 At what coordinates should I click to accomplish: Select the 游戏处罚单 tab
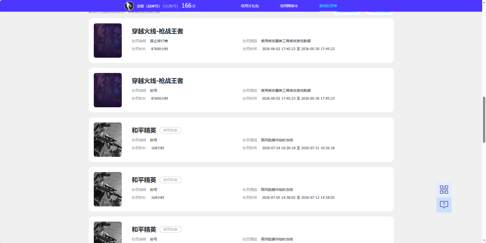click(x=328, y=6)
